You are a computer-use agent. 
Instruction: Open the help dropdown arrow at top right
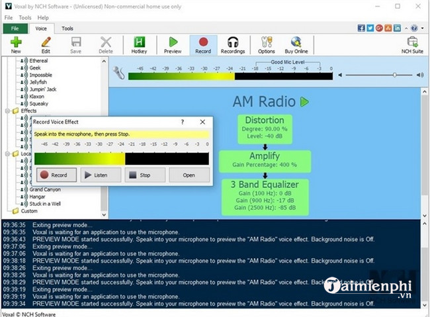pyautogui.click(x=422, y=28)
